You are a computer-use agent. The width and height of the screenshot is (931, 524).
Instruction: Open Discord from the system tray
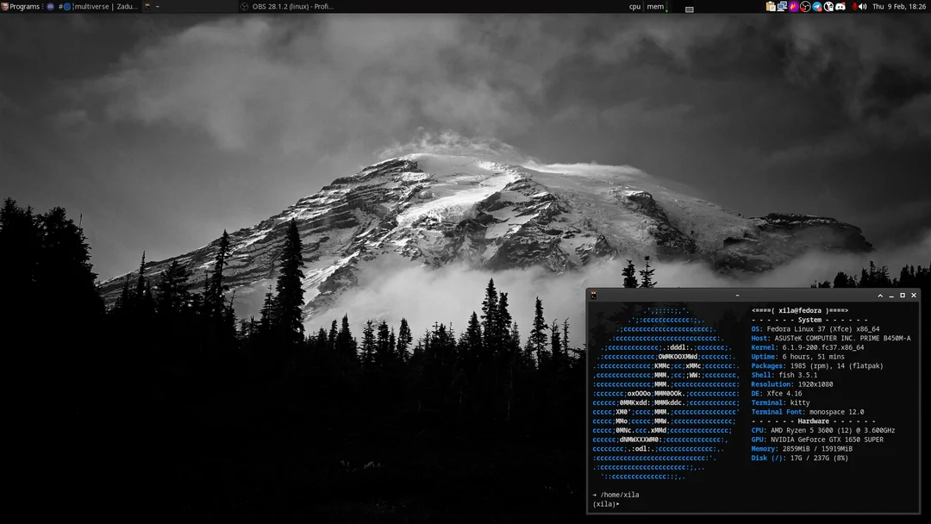840,5
